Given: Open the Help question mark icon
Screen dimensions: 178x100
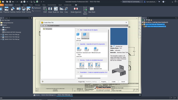Looking at the screenshot, I should tap(163, 2).
